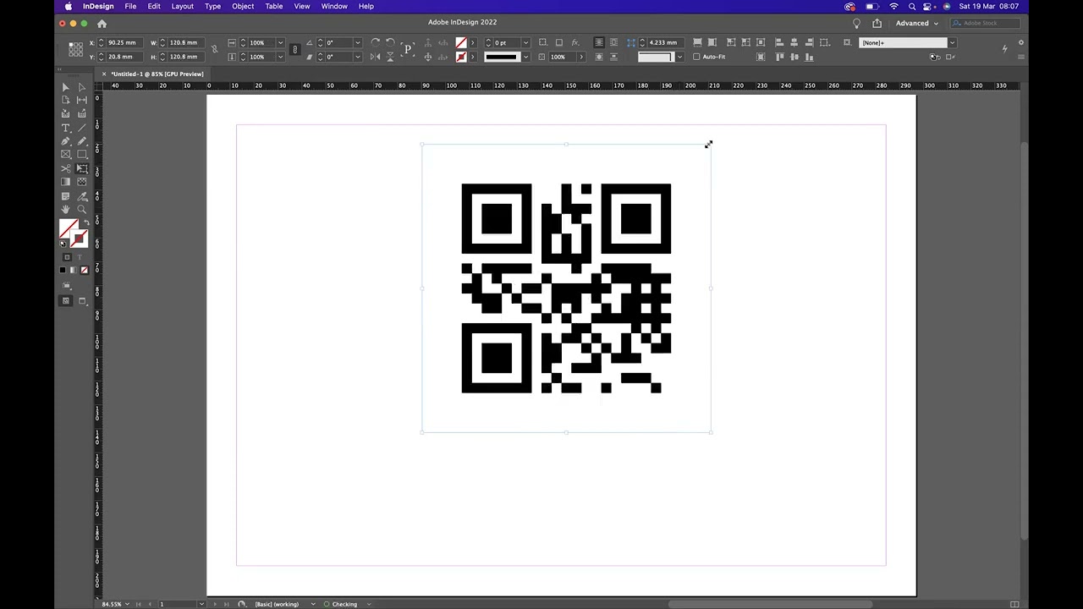
Task: Open Advanced workspace switcher
Action: point(917,23)
